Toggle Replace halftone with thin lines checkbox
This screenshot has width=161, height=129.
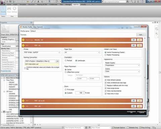click(x=105, y=85)
